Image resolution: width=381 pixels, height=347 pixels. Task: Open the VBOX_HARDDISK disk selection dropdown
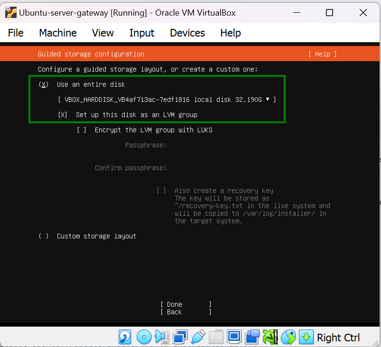[167, 100]
